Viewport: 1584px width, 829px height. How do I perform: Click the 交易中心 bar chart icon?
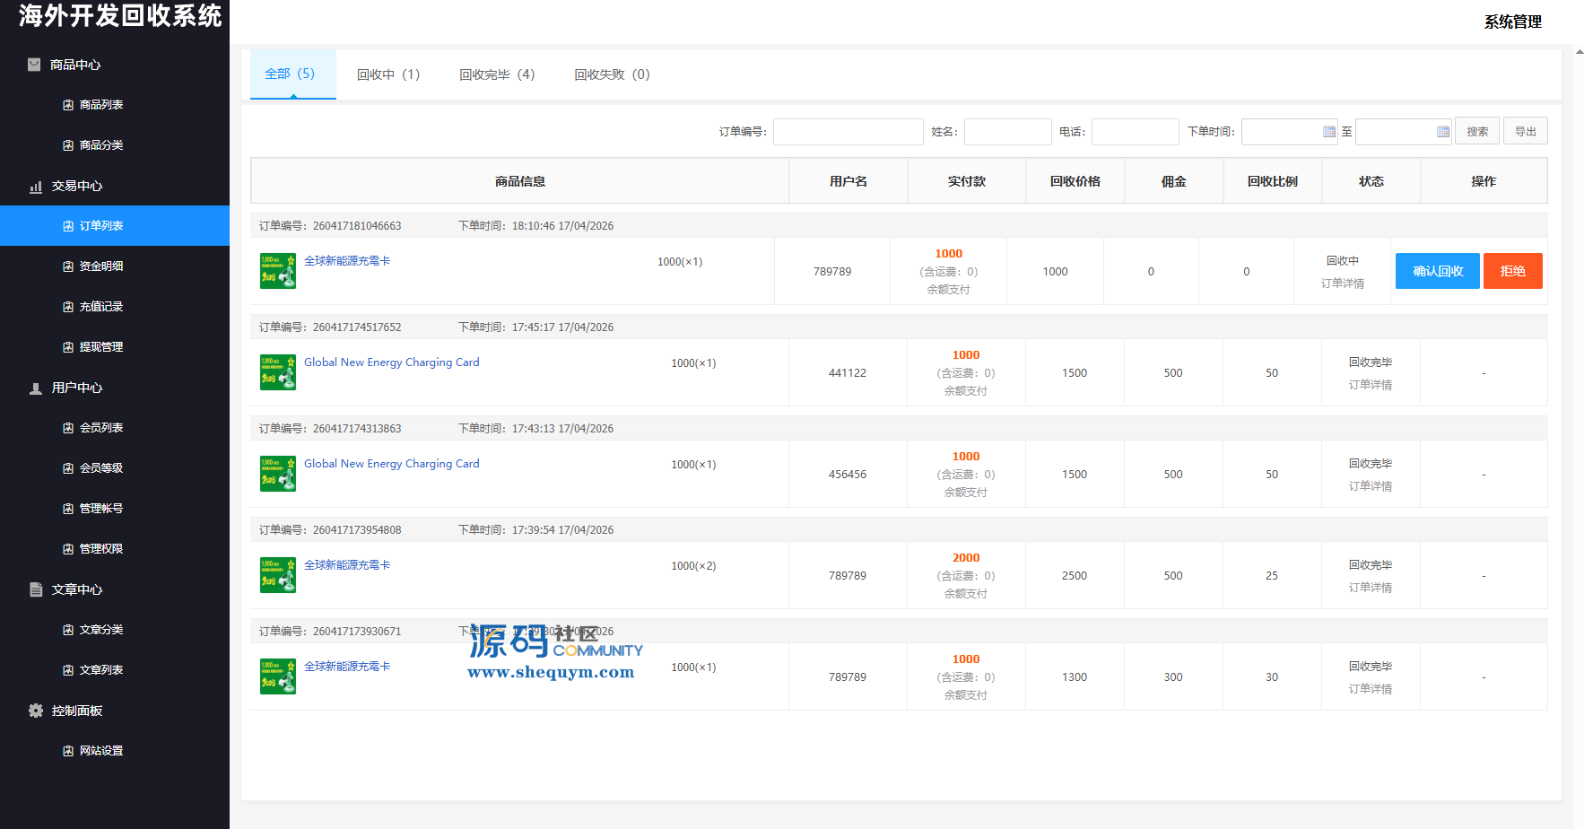tap(36, 187)
